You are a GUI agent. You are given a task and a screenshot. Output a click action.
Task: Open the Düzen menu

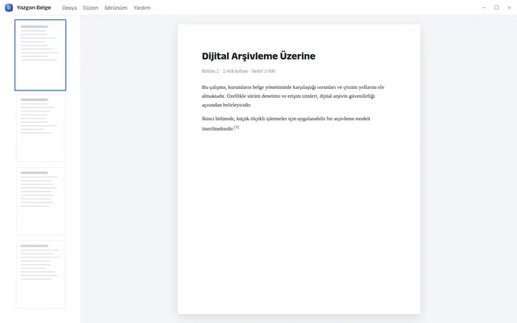90,8
